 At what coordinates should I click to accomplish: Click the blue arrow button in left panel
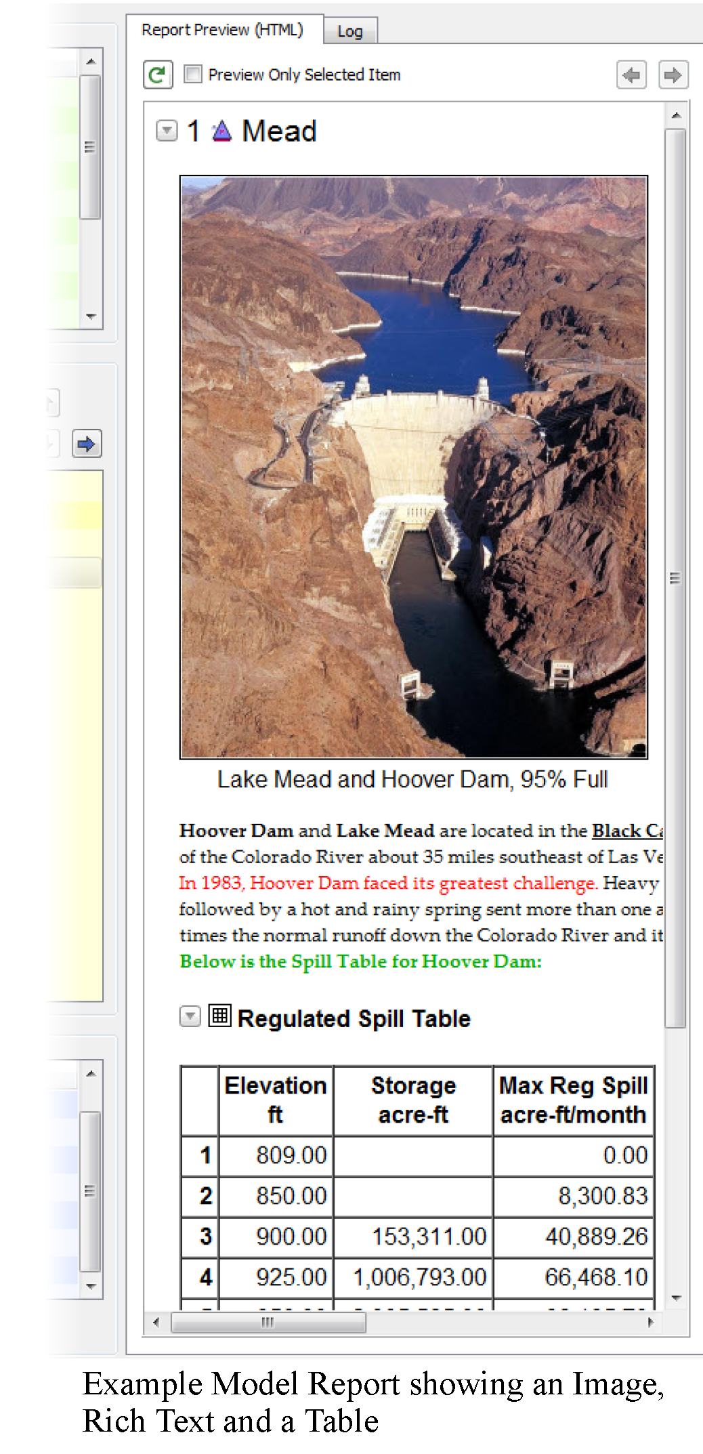[87, 444]
